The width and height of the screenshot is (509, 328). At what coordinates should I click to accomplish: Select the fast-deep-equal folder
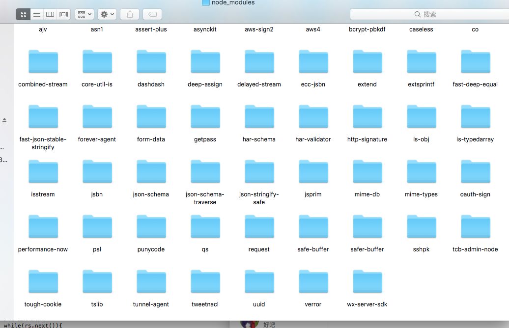click(476, 61)
